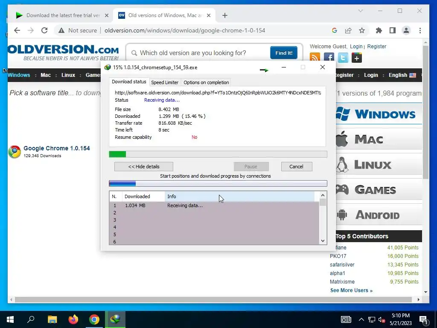
Task: Open File Explorer from taskbar
Action: (52, 319)
